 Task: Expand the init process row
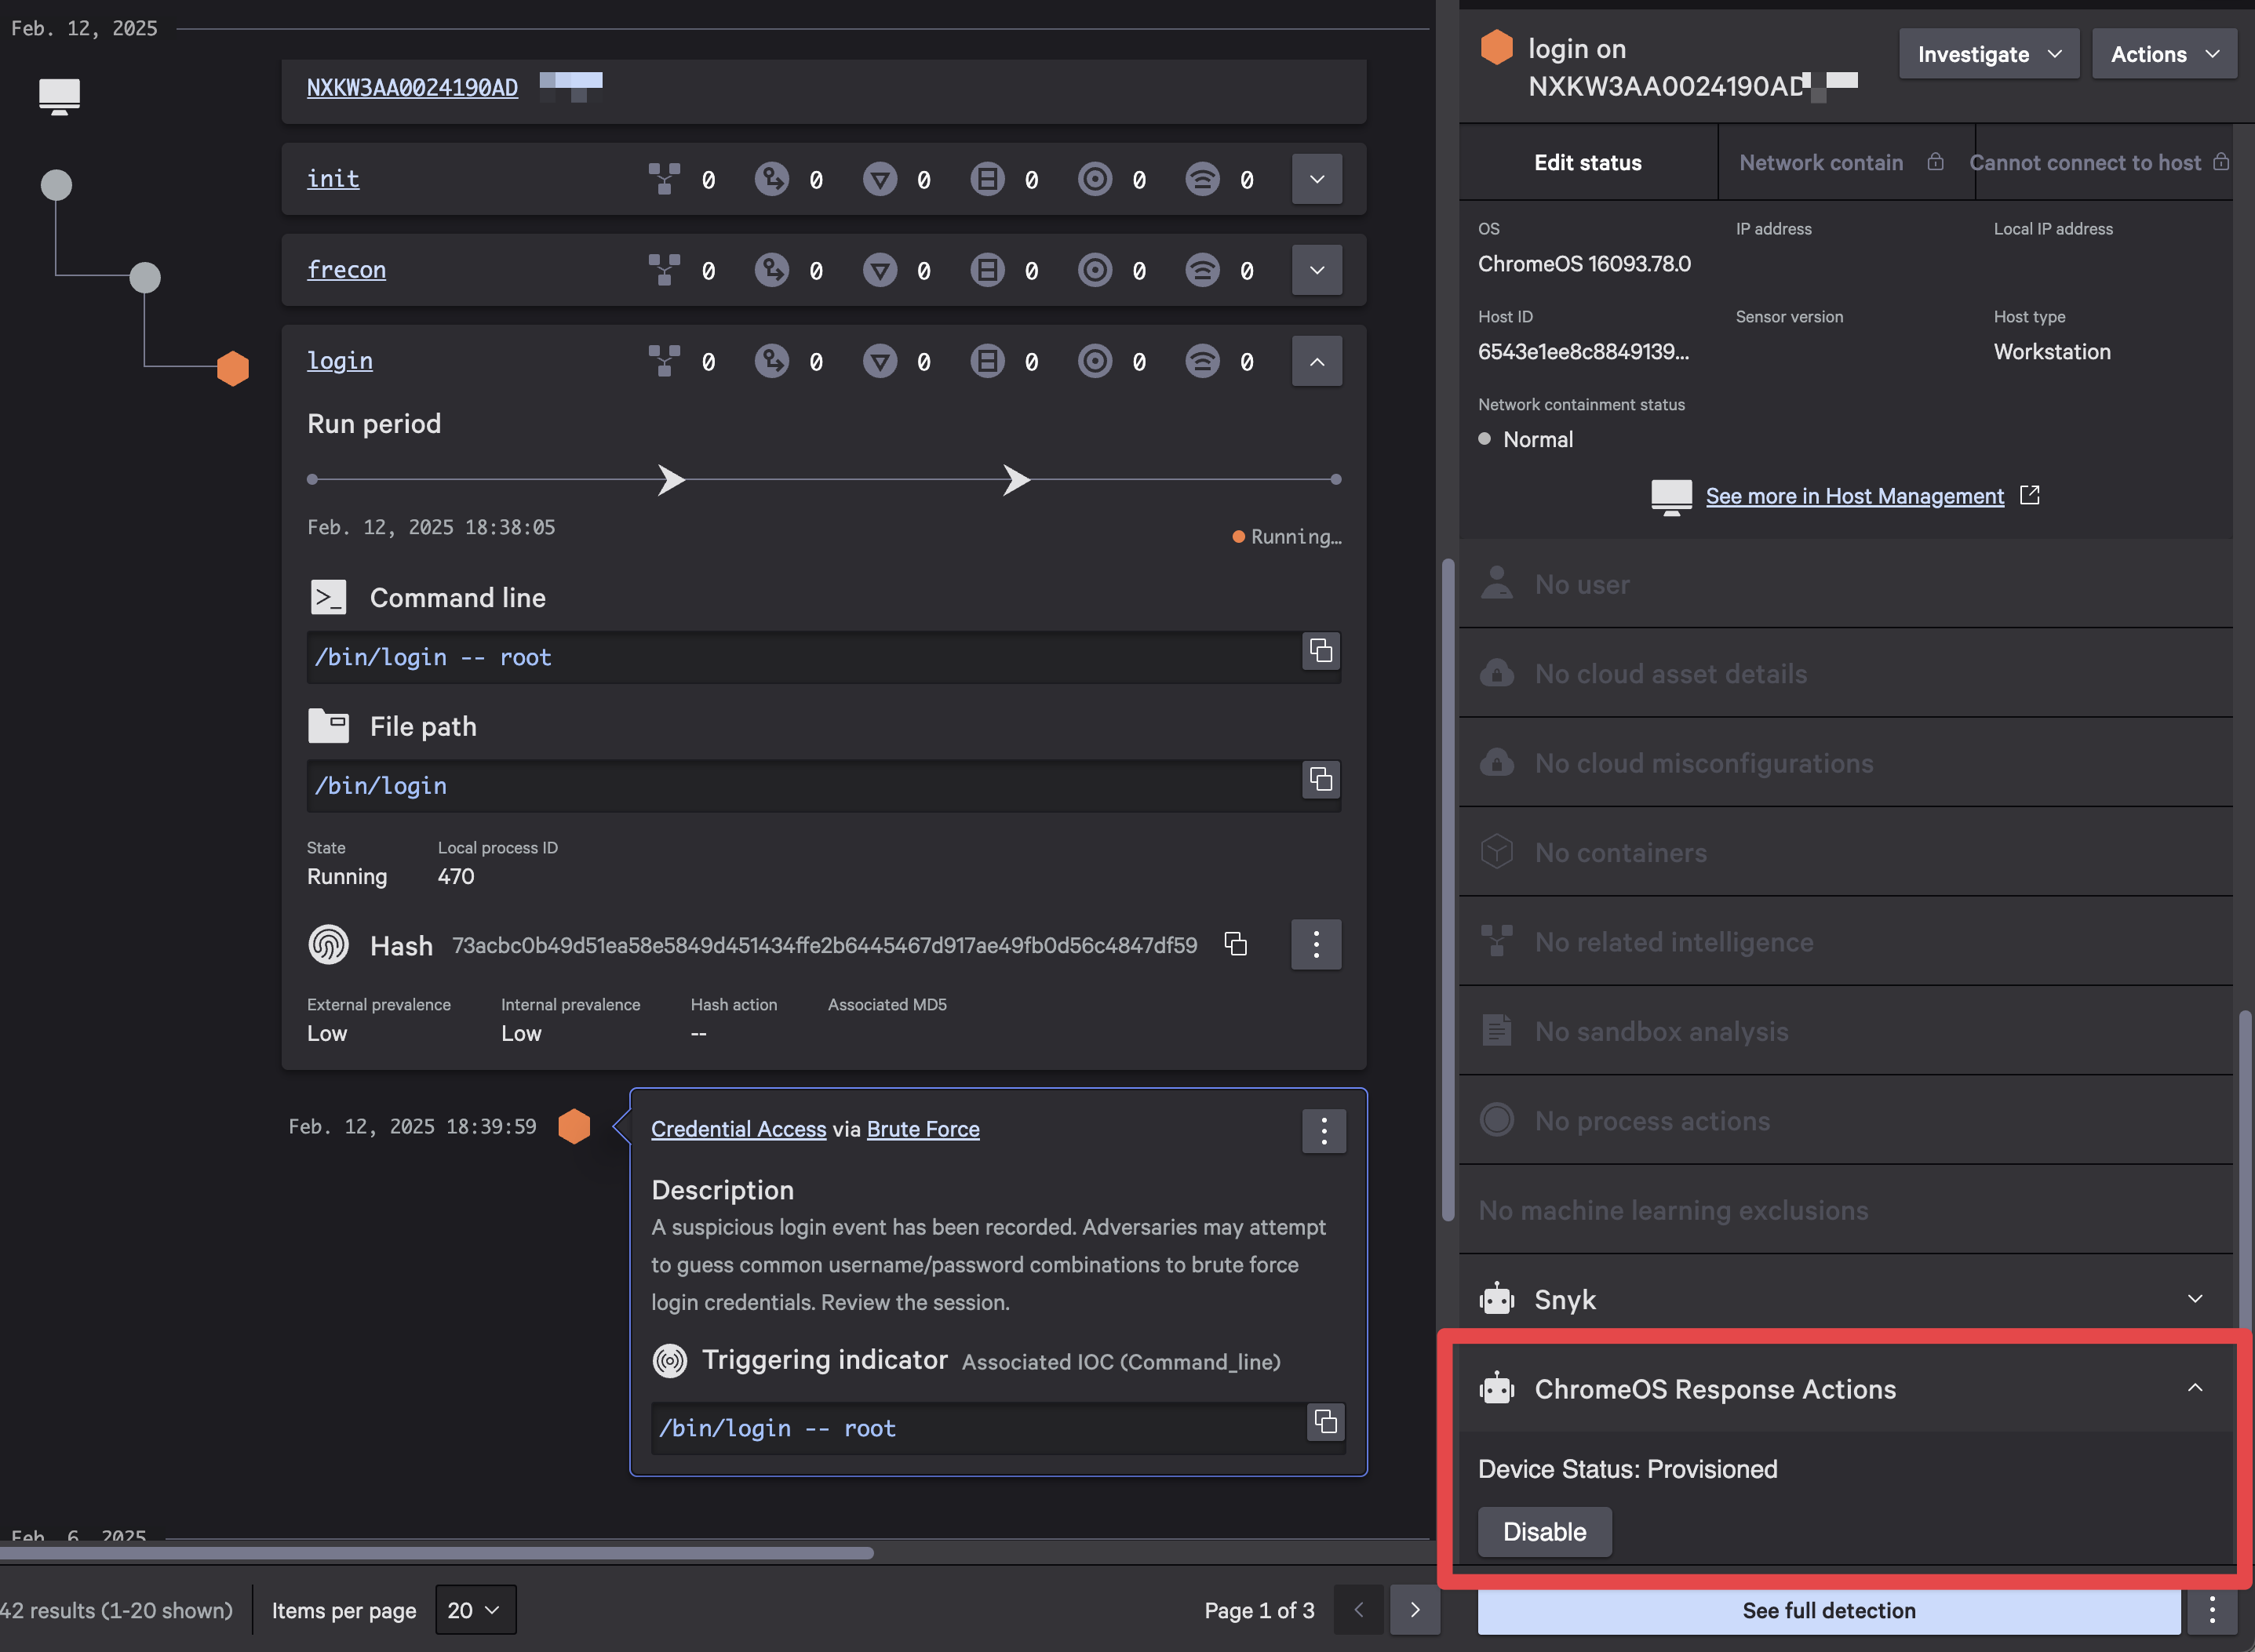1317,179
